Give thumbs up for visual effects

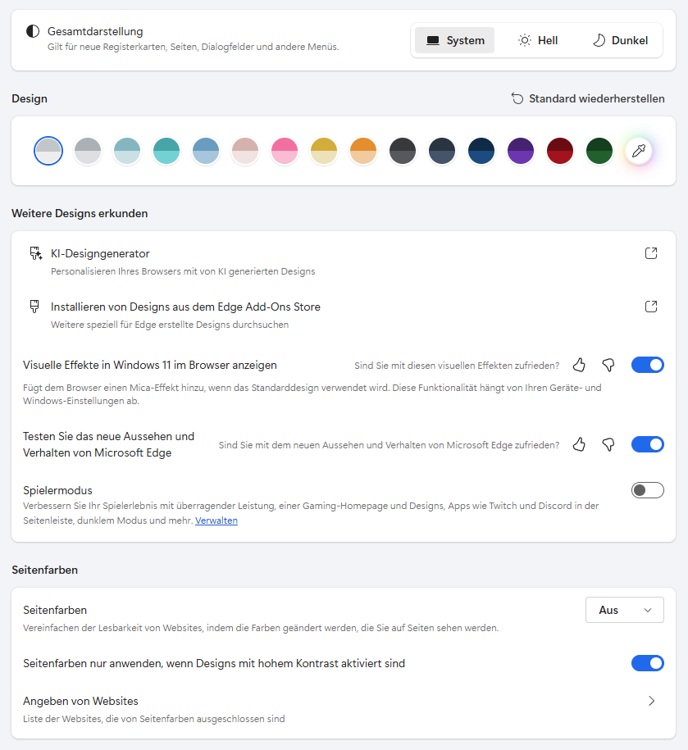(579, 365)
